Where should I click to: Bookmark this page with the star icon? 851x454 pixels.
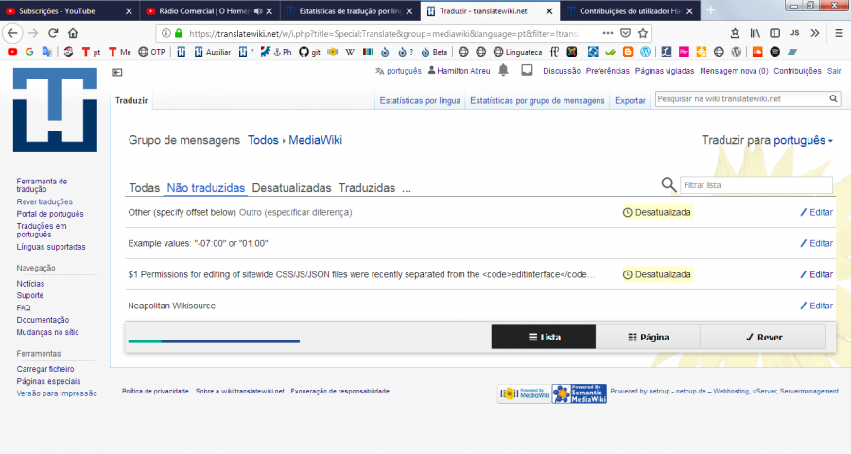tap(643, 33)
